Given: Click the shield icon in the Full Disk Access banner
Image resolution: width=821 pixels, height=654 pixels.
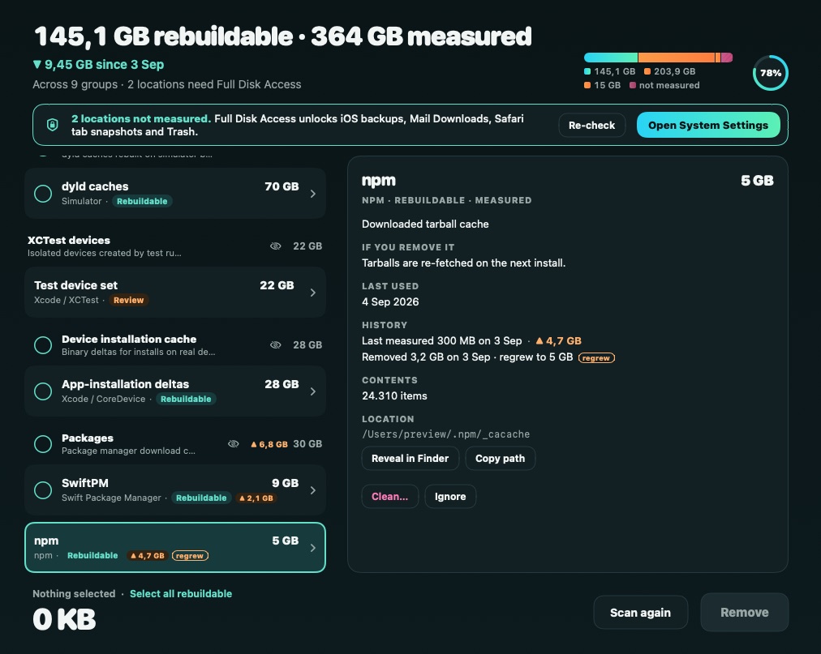Looking at the screenshot, I should point(53,125).
